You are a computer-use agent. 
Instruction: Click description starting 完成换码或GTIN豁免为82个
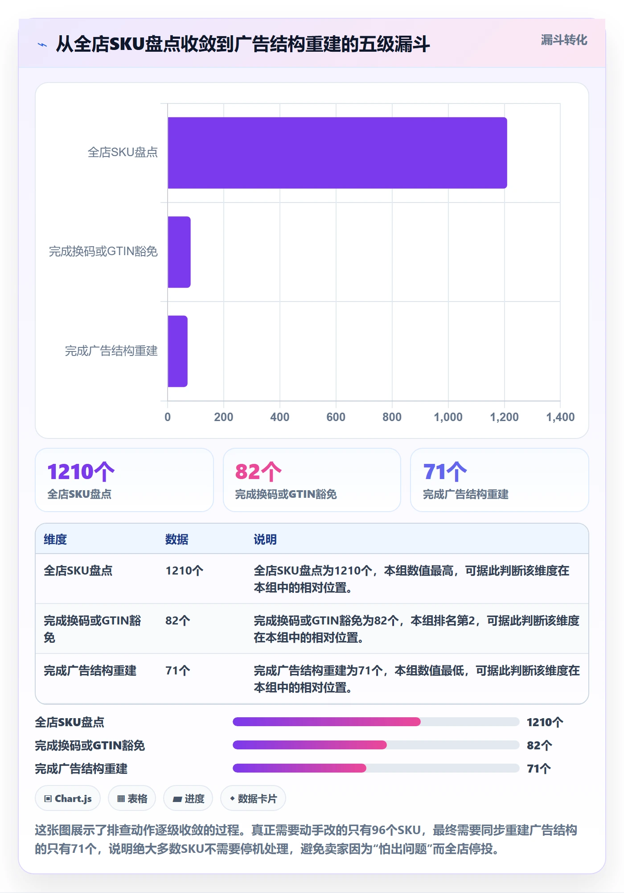(416, 629)
